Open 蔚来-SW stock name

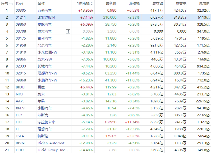click(x=45, y=59)
